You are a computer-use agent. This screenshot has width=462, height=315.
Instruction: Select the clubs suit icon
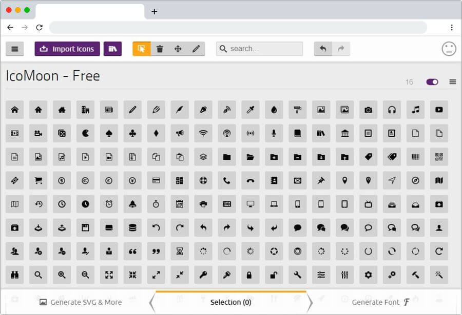click(132, 133)
